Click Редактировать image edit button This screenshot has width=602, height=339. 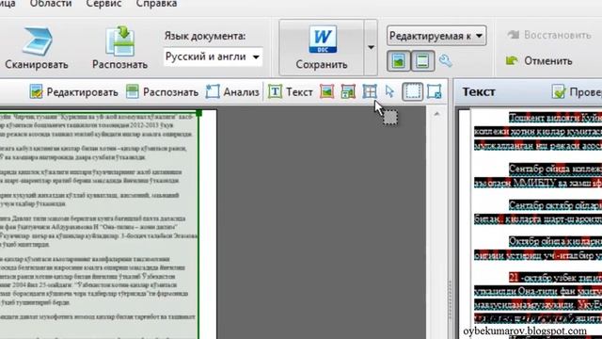pyautogui.click(x=73, y=92)
